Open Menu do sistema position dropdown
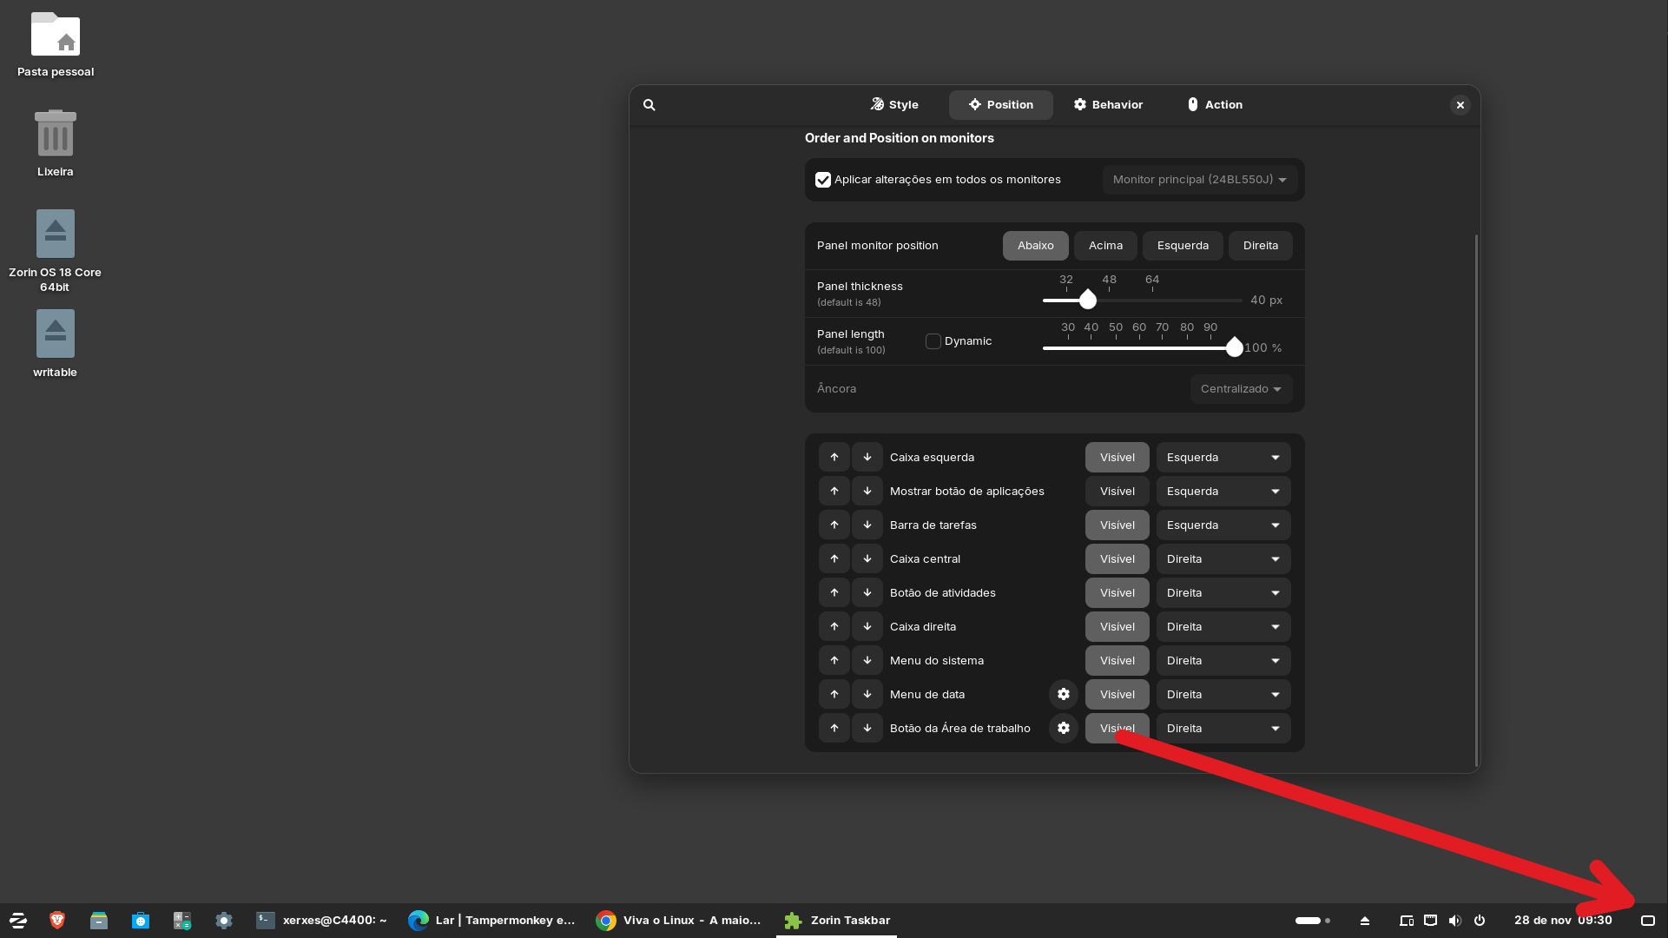The width and height of the screenshot is (1668, 938). (x=1223, y=661)
